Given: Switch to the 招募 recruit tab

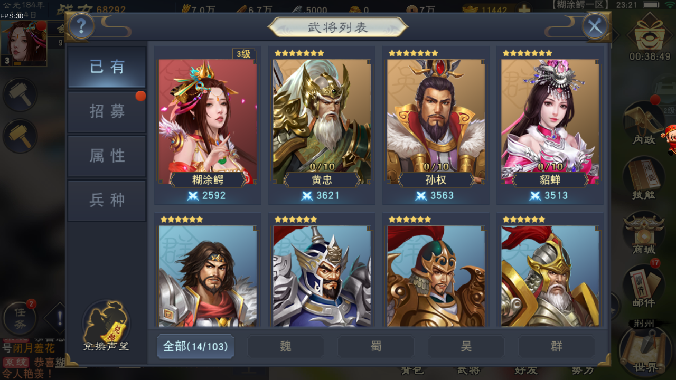Looking at the screenshot, I should point(107,111).
